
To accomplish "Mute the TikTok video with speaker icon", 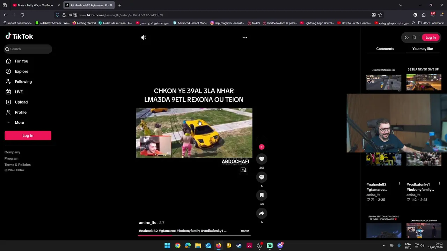I will pyautogui.click(x=144, y=37).
